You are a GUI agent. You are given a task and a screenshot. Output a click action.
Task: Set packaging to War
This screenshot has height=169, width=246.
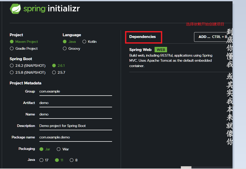click(59, 149)
